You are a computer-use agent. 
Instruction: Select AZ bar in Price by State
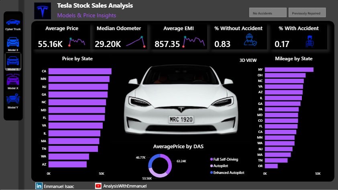(67, 164)
